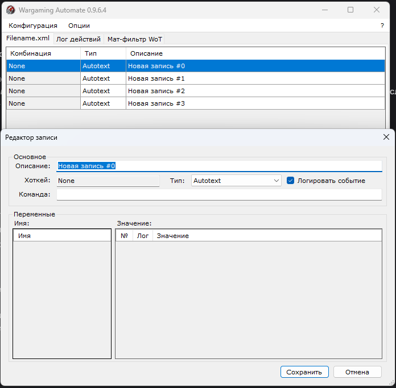Screen dimensions: 396x388
Task: Click the Имя column header in variables list
Action: pos(62,236)
